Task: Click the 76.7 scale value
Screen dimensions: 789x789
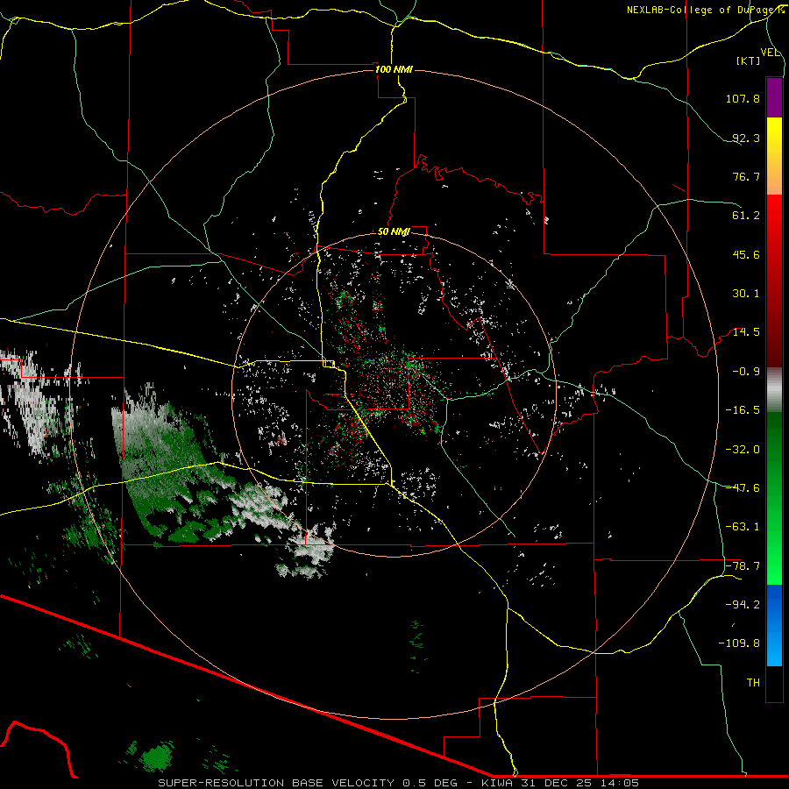Action: tap(746, 176)
